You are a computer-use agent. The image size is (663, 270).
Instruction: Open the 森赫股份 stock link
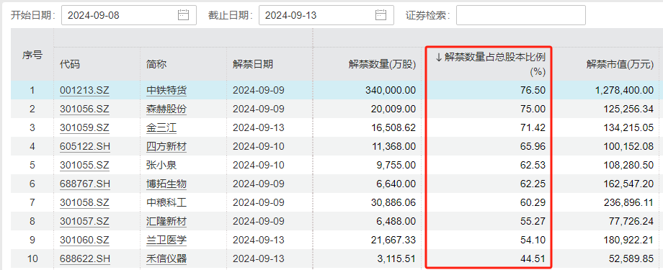[x=166, y=109]
